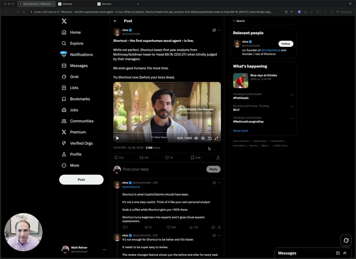The width and height of the screenshot is (356, 259).
Task: Bookmark this page with the star icon
Action: coord(286,12)
